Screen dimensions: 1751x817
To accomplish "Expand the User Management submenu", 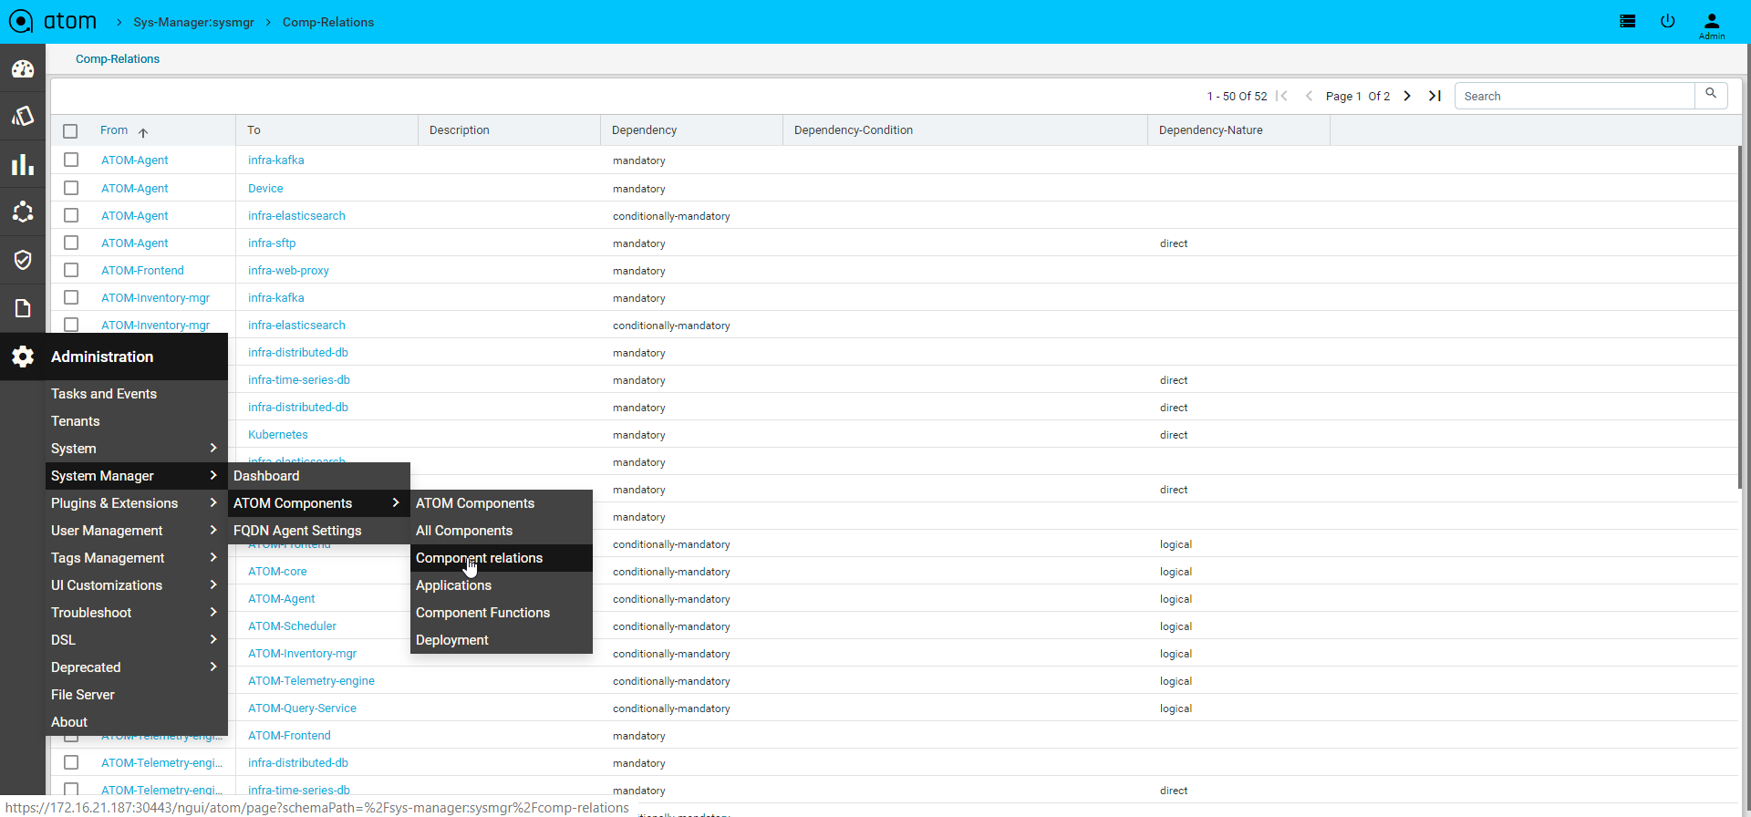I will [137, 531].
